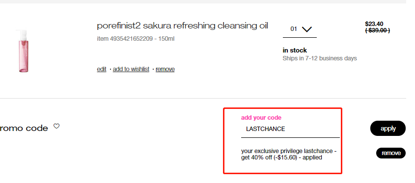Remove the cleansing oil from cart
Viewport: 415px width, 183px height.
[x=165, y=69]
